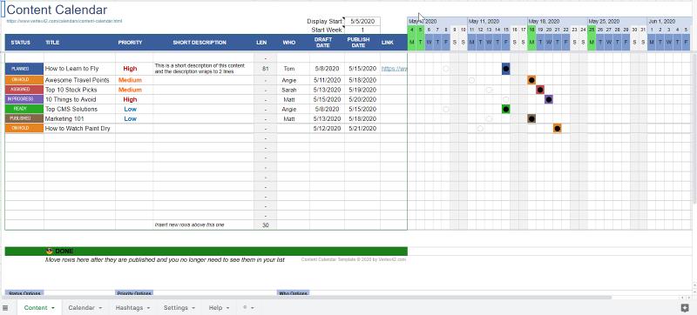Open the all sheets list icon
Viewport: 697px width, 315px height.
pos(5,307)
